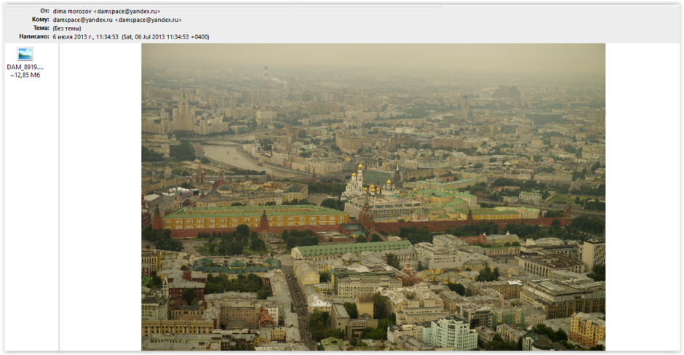Click the parenthesized Sat, 06 Jul 2013 timestamp
This screenshot has height=355, width=684.
coord(165,36)
